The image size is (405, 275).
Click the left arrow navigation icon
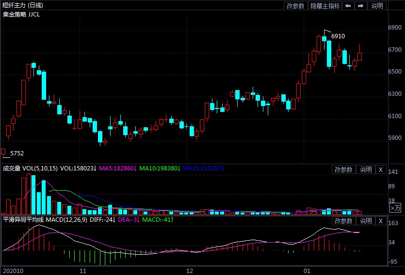[348, 6]
